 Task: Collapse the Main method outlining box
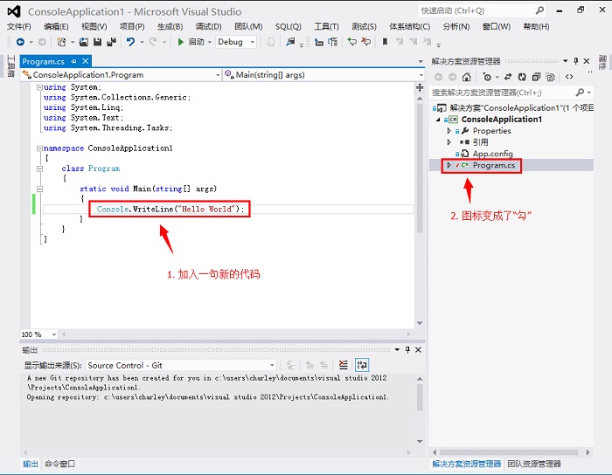[39, 189]
